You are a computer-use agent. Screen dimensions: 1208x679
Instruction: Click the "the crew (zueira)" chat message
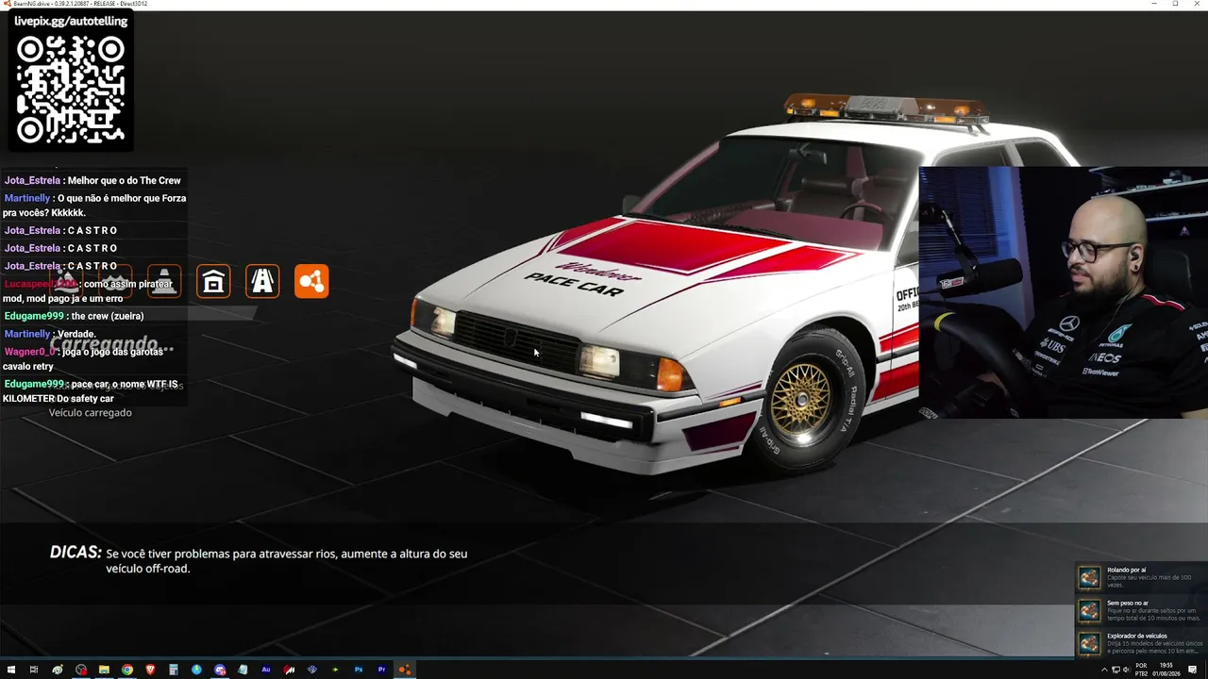click(74, 316)
